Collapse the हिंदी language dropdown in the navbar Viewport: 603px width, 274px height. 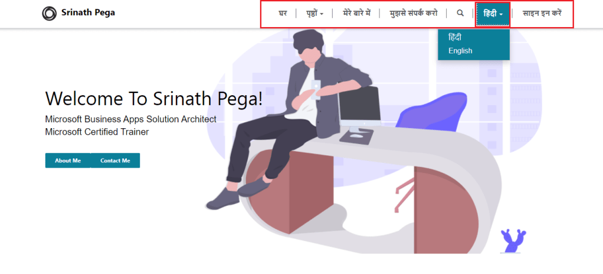[x=493, y=14]
